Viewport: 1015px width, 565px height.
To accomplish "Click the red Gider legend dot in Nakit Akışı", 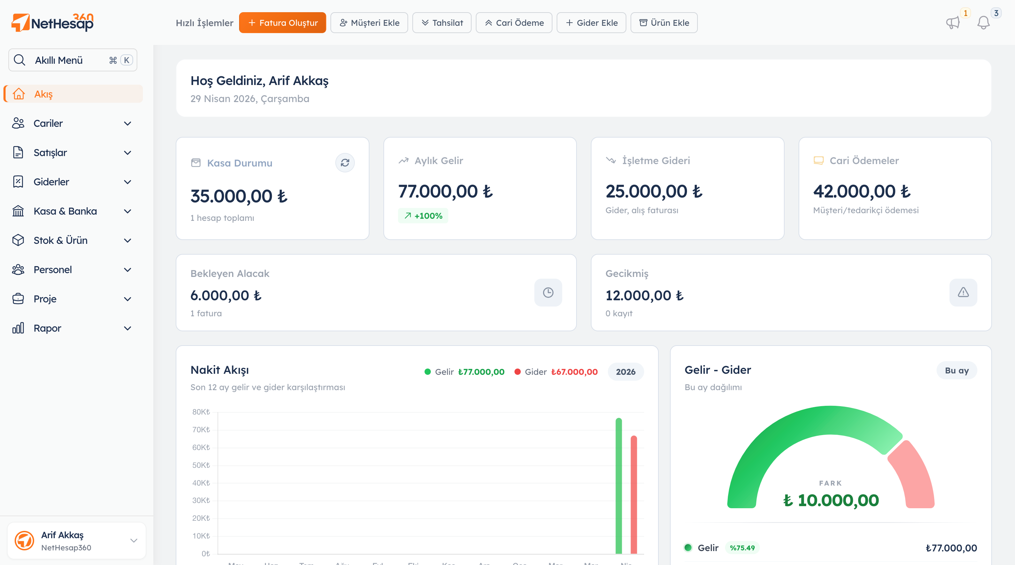I will 518,372.
